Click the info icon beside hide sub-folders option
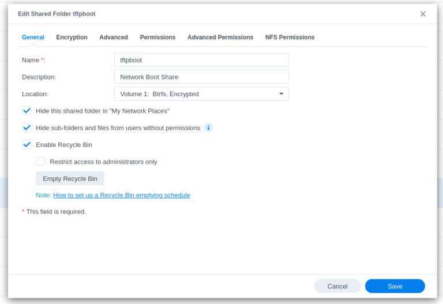Image resolution: width=443 pixels, height=304 pixels. 209,128
